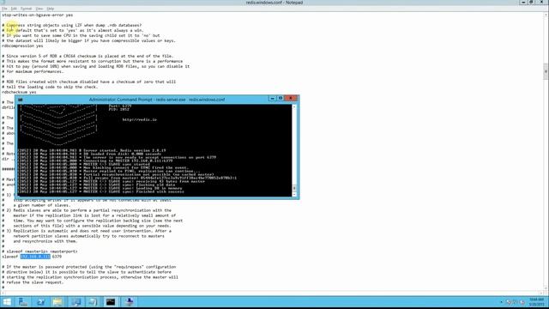The width and height of the screenshot is (549, 309).
Task: Click Command Prompt scrollbar down arrow
Action: pyautogui.click(x=294, y=194)
